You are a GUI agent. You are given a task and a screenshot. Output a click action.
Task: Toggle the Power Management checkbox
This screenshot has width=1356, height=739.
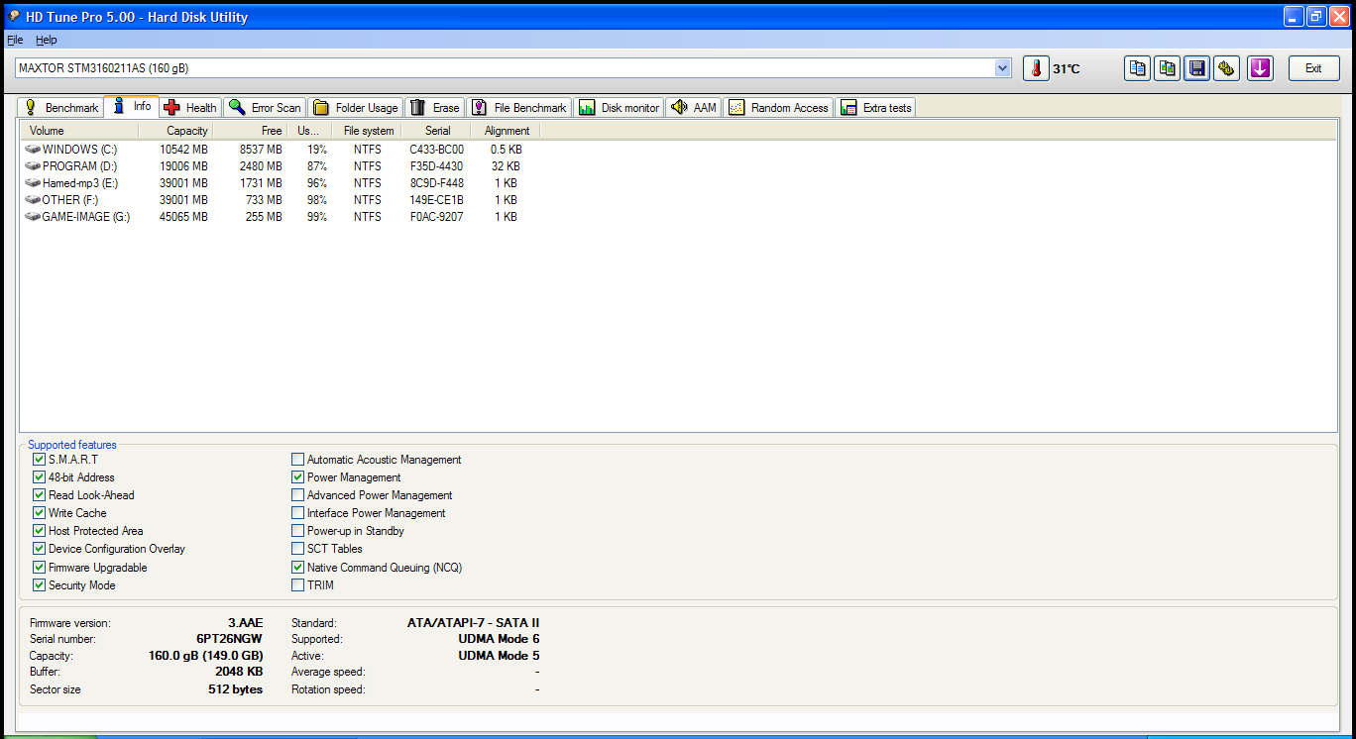pos(297,477)
